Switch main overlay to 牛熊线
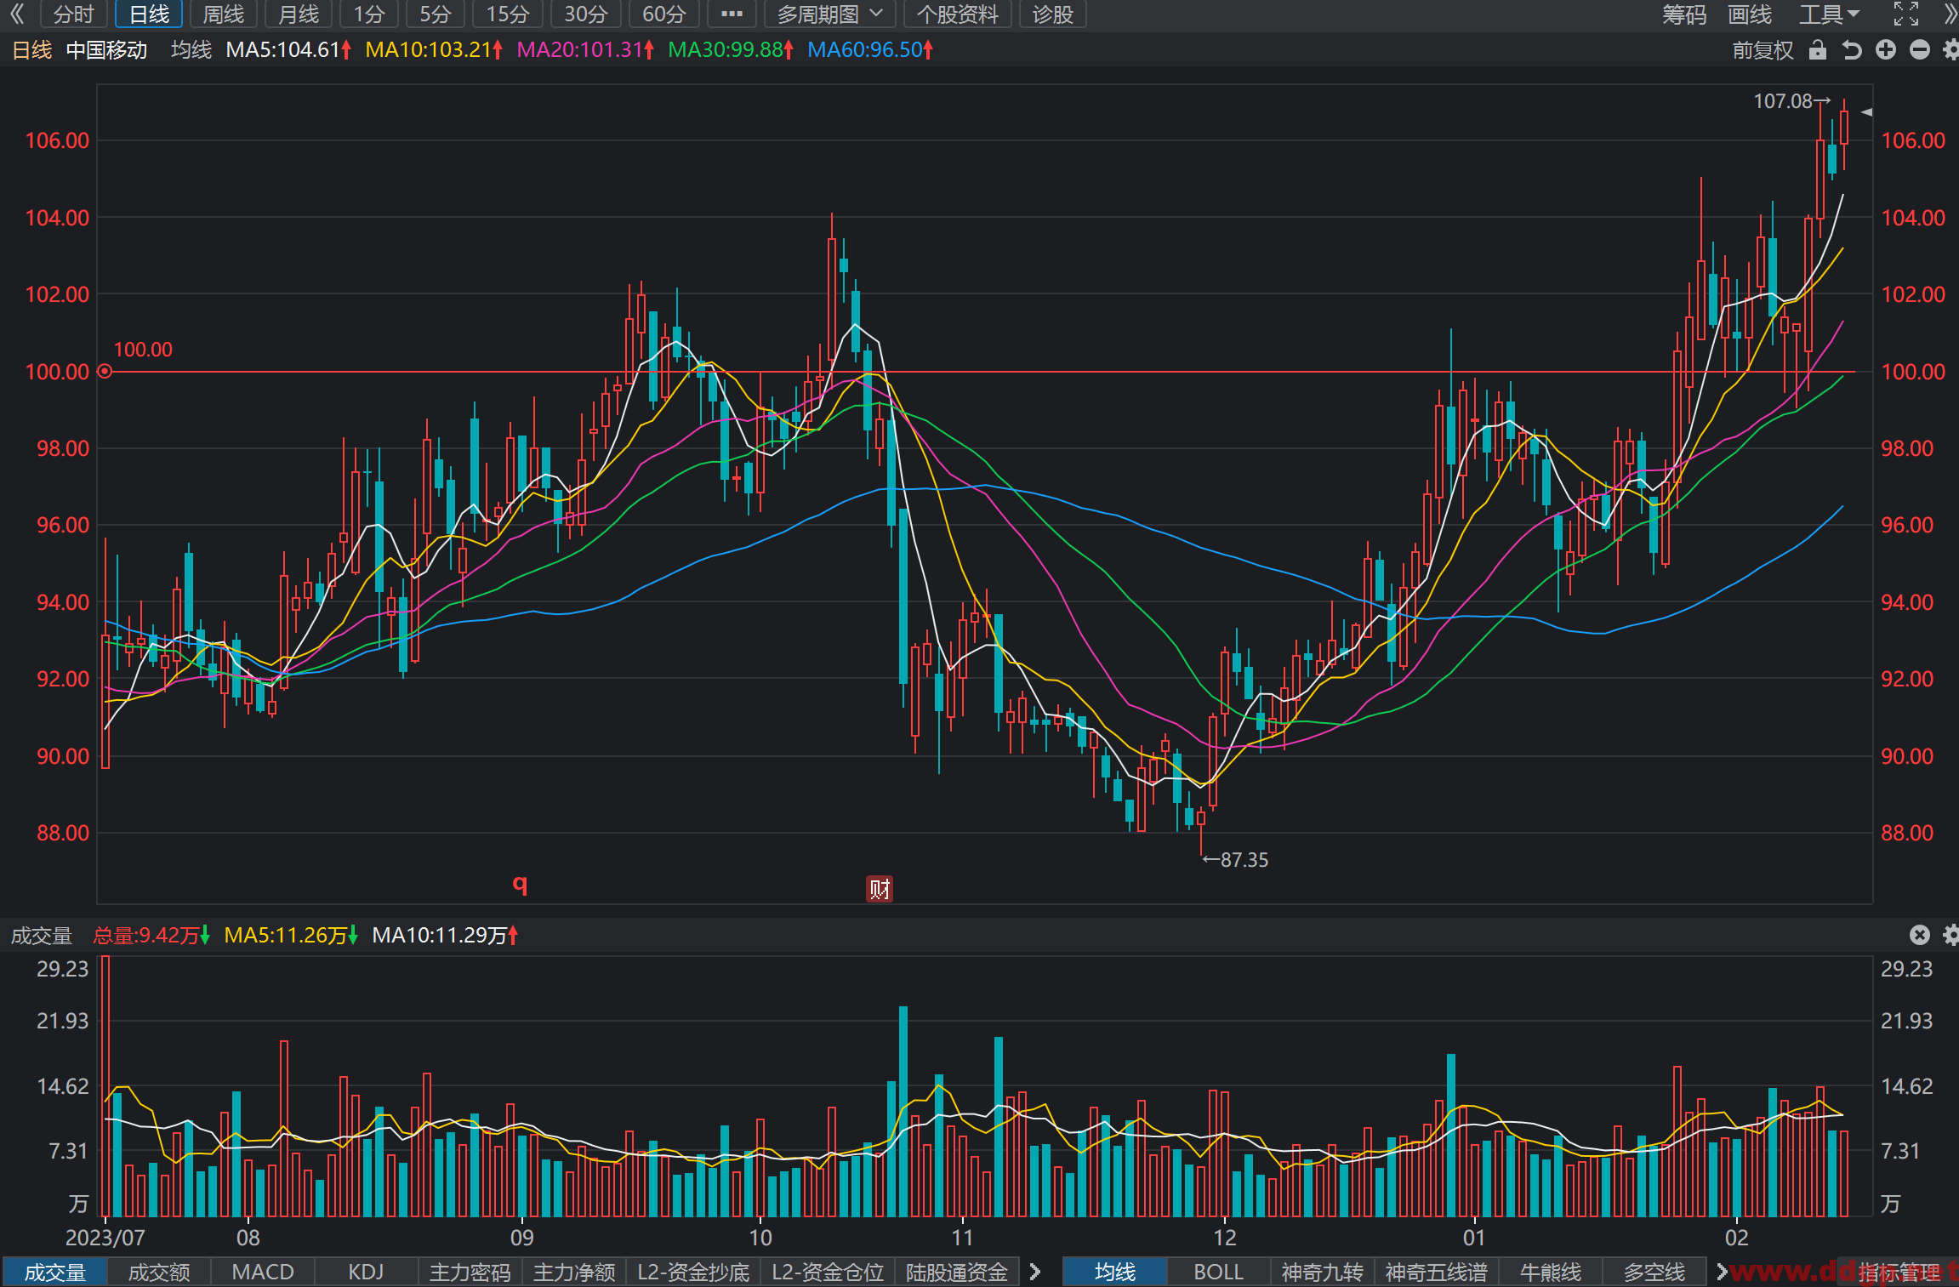The height and width of the screenshot is (1287, 1959). pos(1551,1272)
